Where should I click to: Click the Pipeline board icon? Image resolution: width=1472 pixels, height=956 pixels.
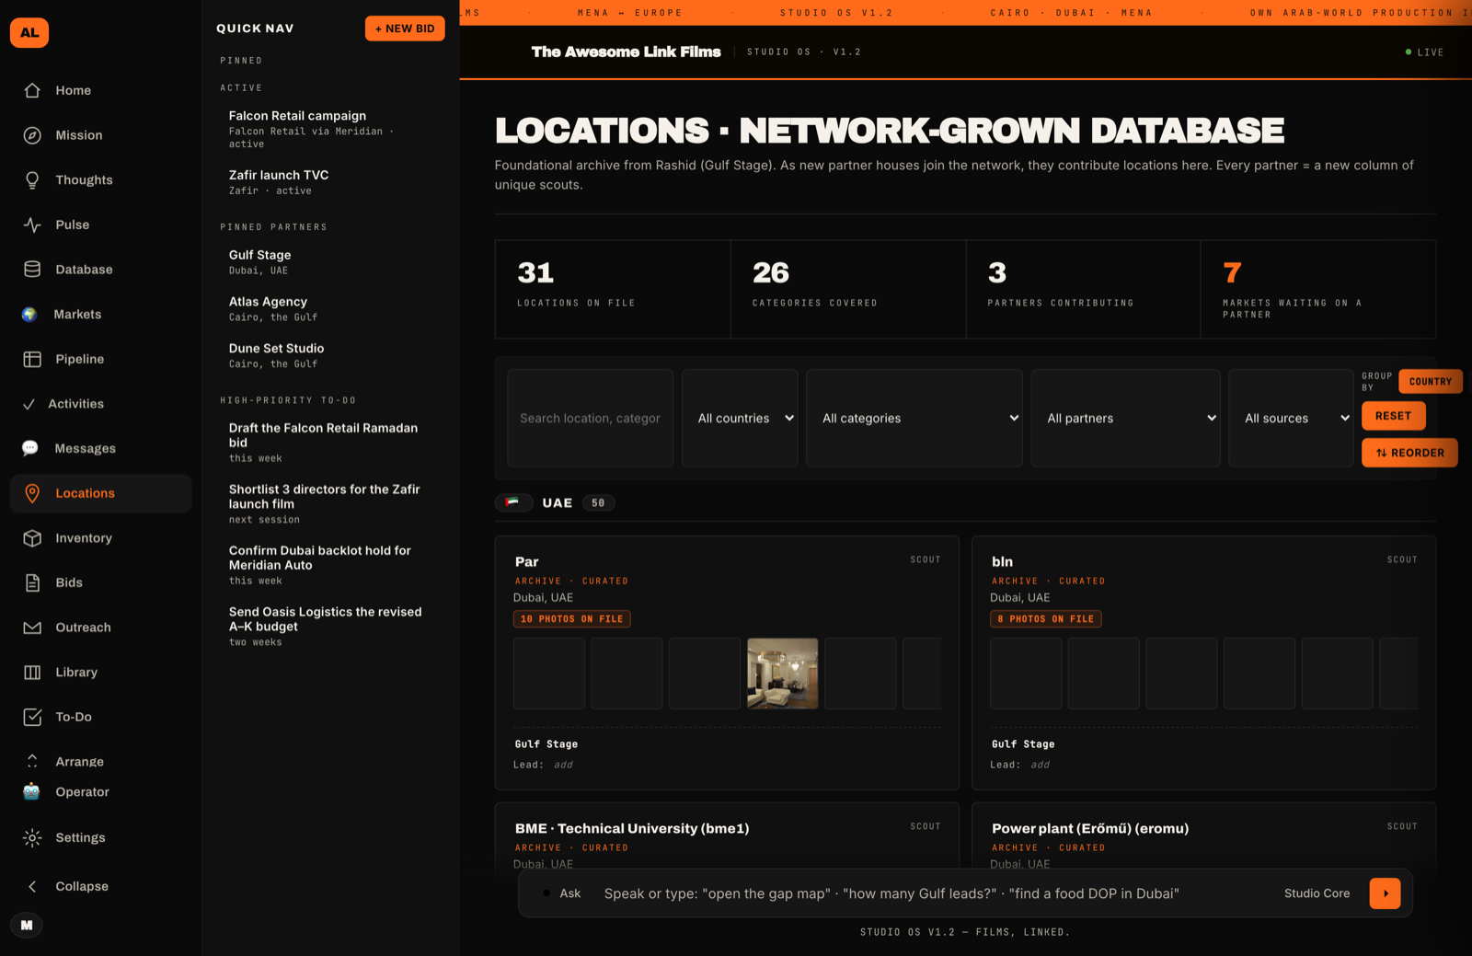(32, 359)
